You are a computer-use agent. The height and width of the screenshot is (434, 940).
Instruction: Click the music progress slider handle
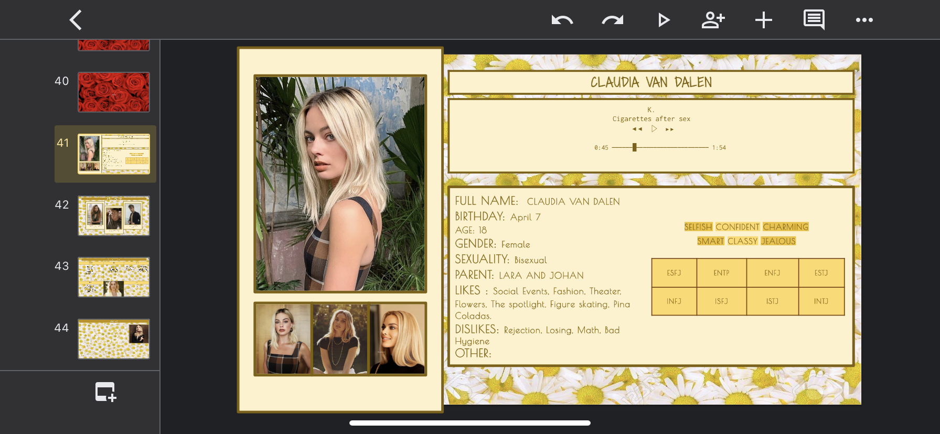point(635,147)
